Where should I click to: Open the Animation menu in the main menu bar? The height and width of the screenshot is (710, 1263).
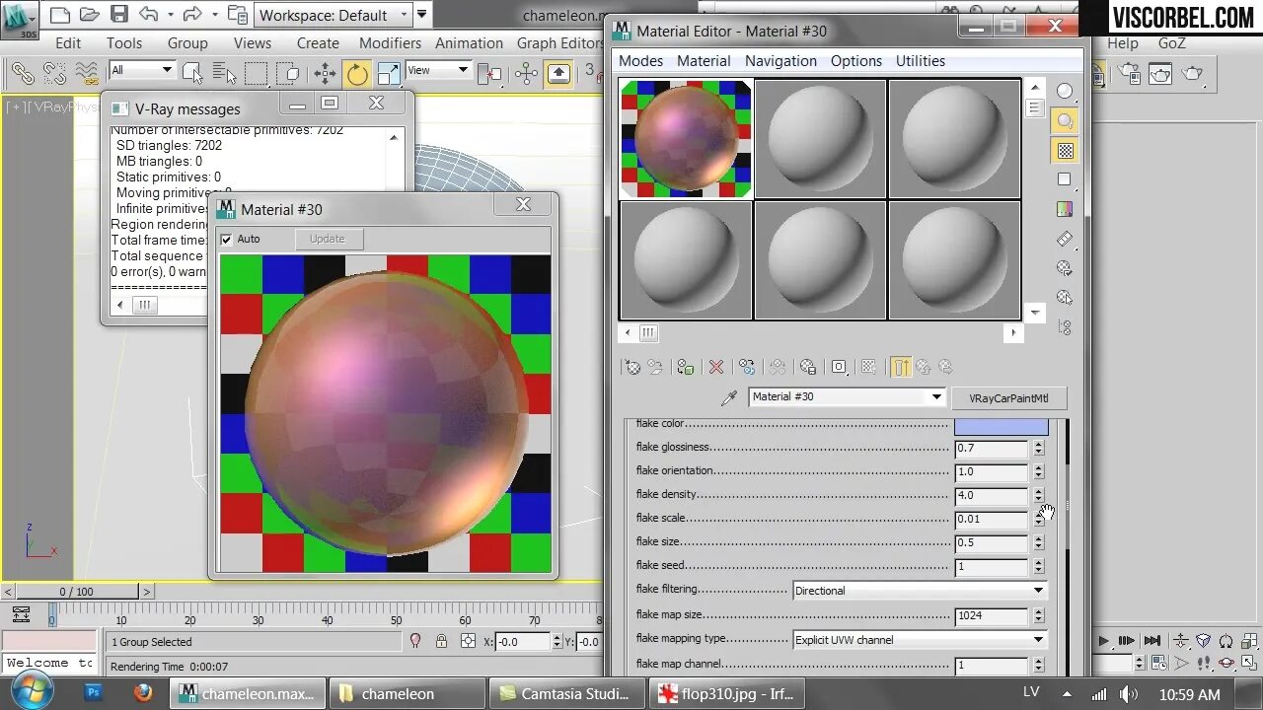point(469,43)
